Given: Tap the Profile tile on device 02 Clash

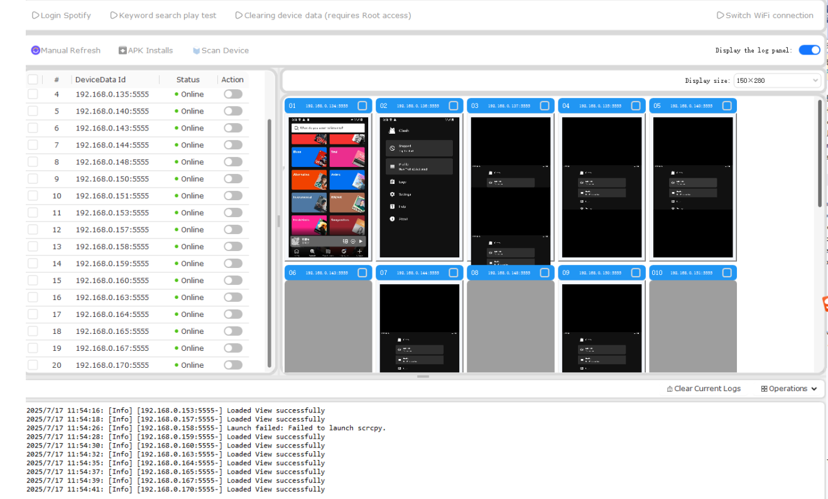Looking at the screenshot, I should coord(420,166).
